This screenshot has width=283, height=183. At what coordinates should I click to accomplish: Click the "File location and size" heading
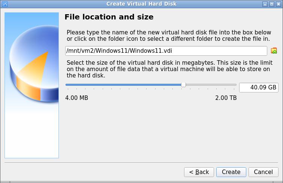109,17
